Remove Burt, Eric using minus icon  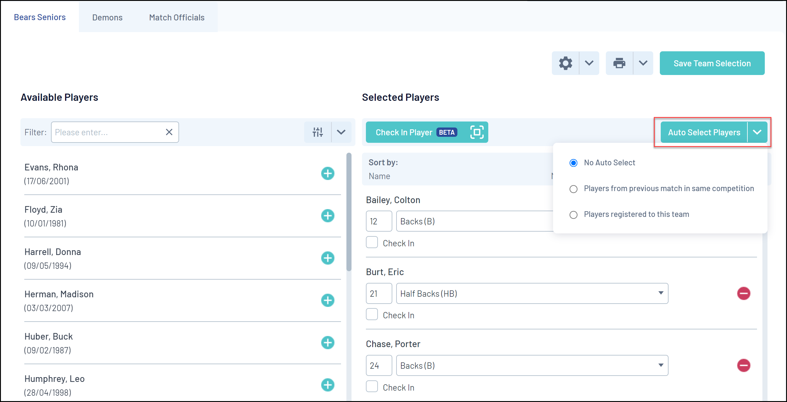click(x=743, y=293)
